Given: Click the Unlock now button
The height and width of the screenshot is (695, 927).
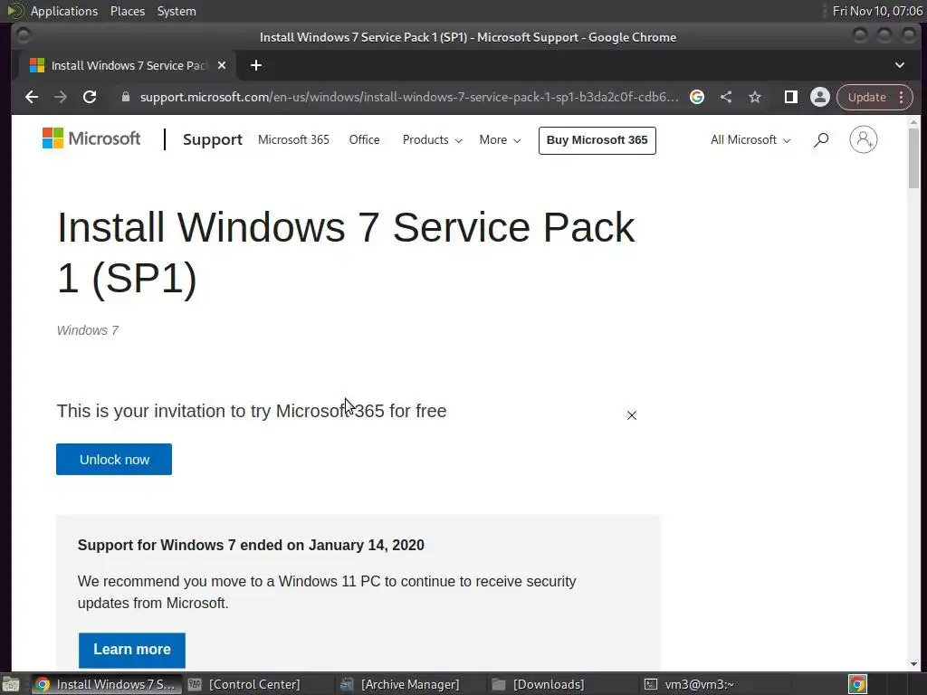Looking at the screenshot, I should (114, 459).
